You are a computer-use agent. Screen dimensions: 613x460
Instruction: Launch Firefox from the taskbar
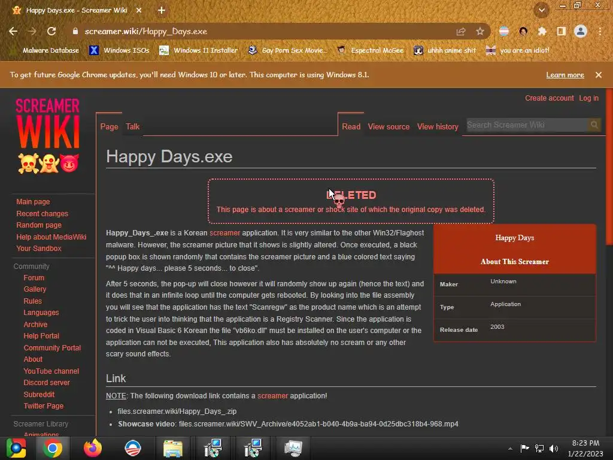click(x=93, y=448)
